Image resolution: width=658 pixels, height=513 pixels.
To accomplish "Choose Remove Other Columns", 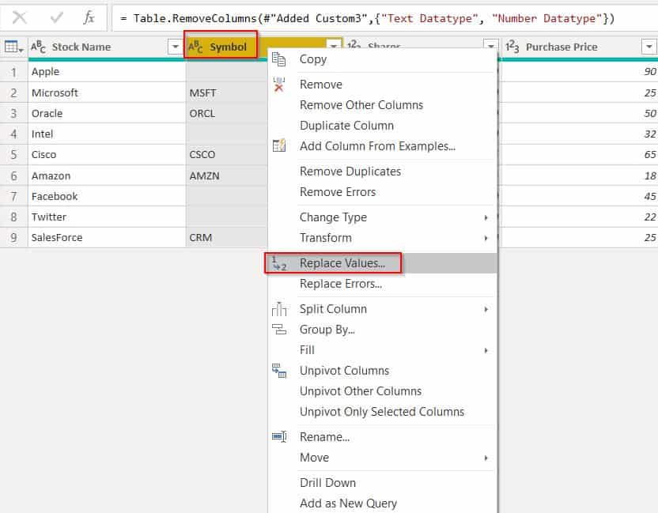I will pyautogui.click(x=361, y=105).
